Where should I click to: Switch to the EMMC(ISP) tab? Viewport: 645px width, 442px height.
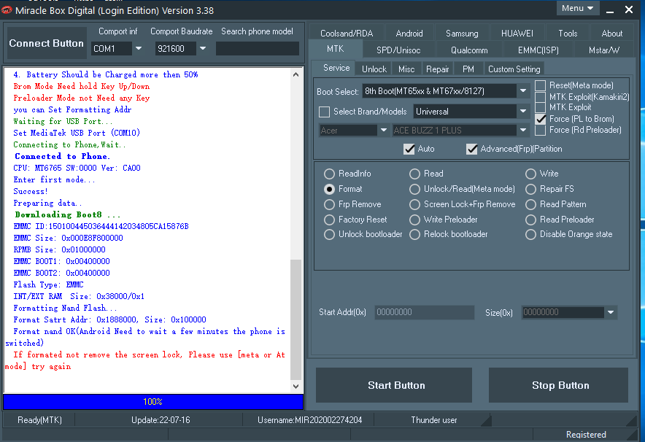[538, 50]
